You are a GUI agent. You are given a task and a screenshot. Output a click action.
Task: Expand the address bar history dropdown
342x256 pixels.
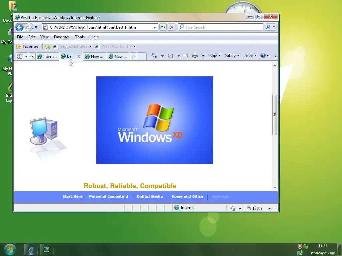coord(155,27)
